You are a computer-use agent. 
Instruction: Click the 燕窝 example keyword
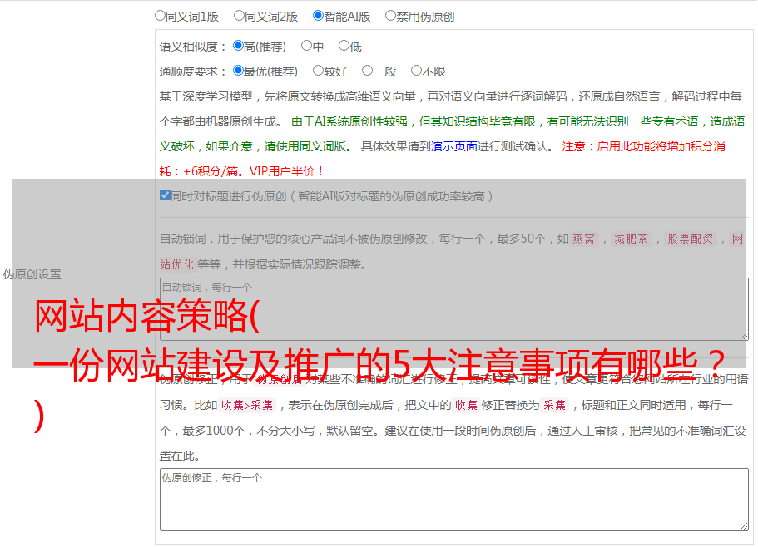[x=583, y=239]
